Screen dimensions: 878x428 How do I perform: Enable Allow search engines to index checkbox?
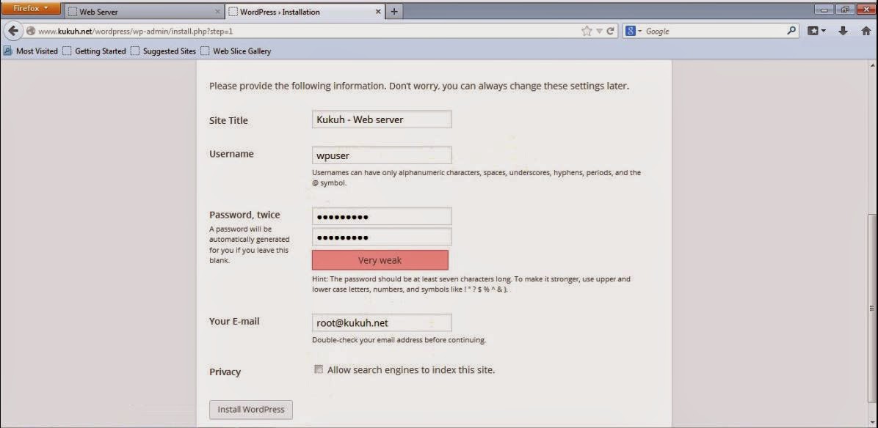[x=319, y=369]
